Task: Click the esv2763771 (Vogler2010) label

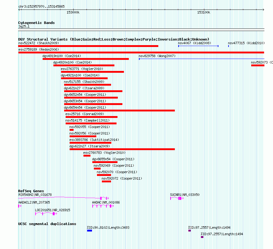Action: (x=82, y=69)
